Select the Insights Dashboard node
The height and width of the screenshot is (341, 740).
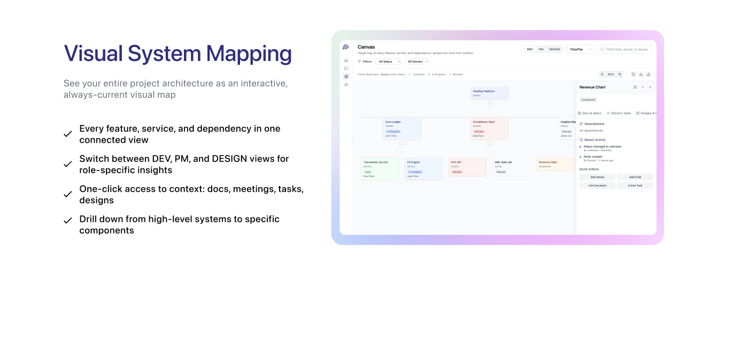(567, 129)
